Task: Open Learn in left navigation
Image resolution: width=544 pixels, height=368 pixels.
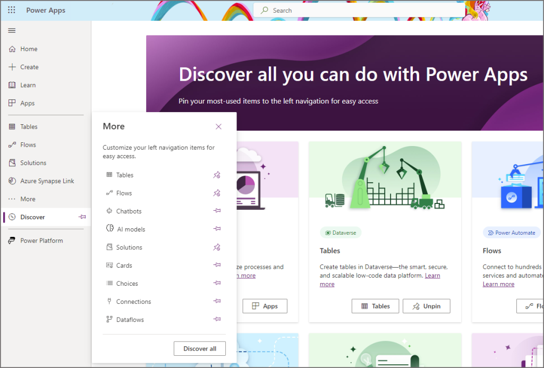Action: click(x=46, y=85)
